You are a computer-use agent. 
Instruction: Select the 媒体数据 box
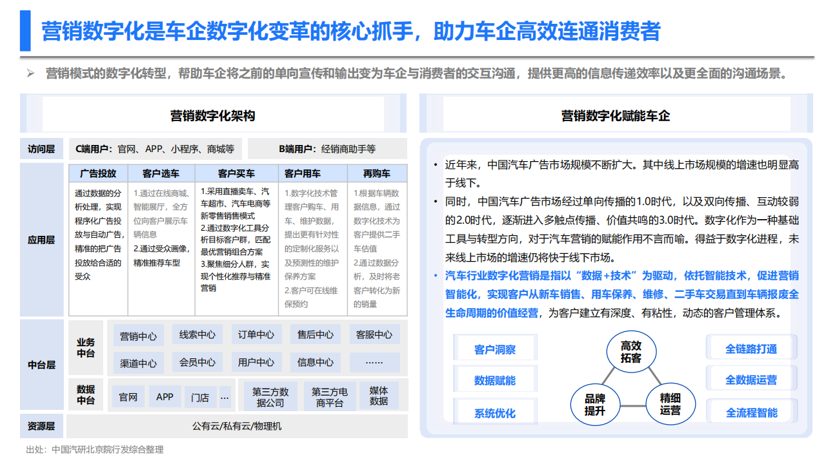(379, 396)
